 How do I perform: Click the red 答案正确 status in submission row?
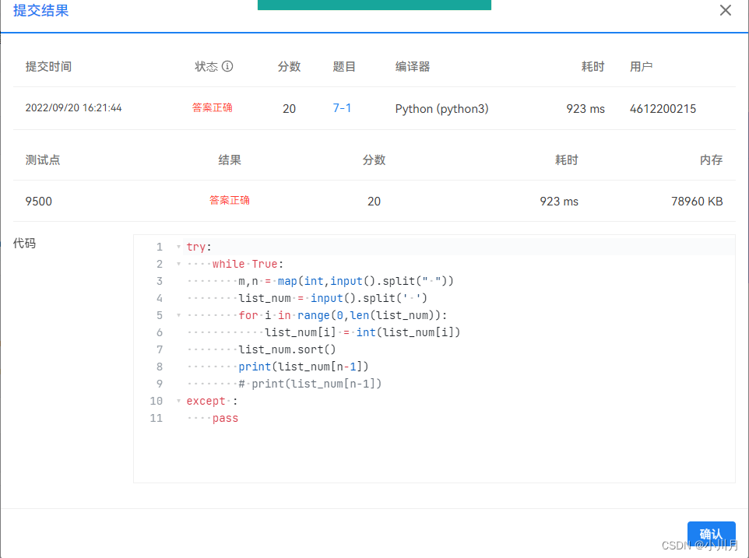point(212,108)
